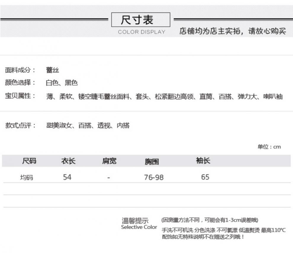Click the 胸围 column header
Image resolution: width=293 pixels, height=253 pixels.
[x=152, y=161]
